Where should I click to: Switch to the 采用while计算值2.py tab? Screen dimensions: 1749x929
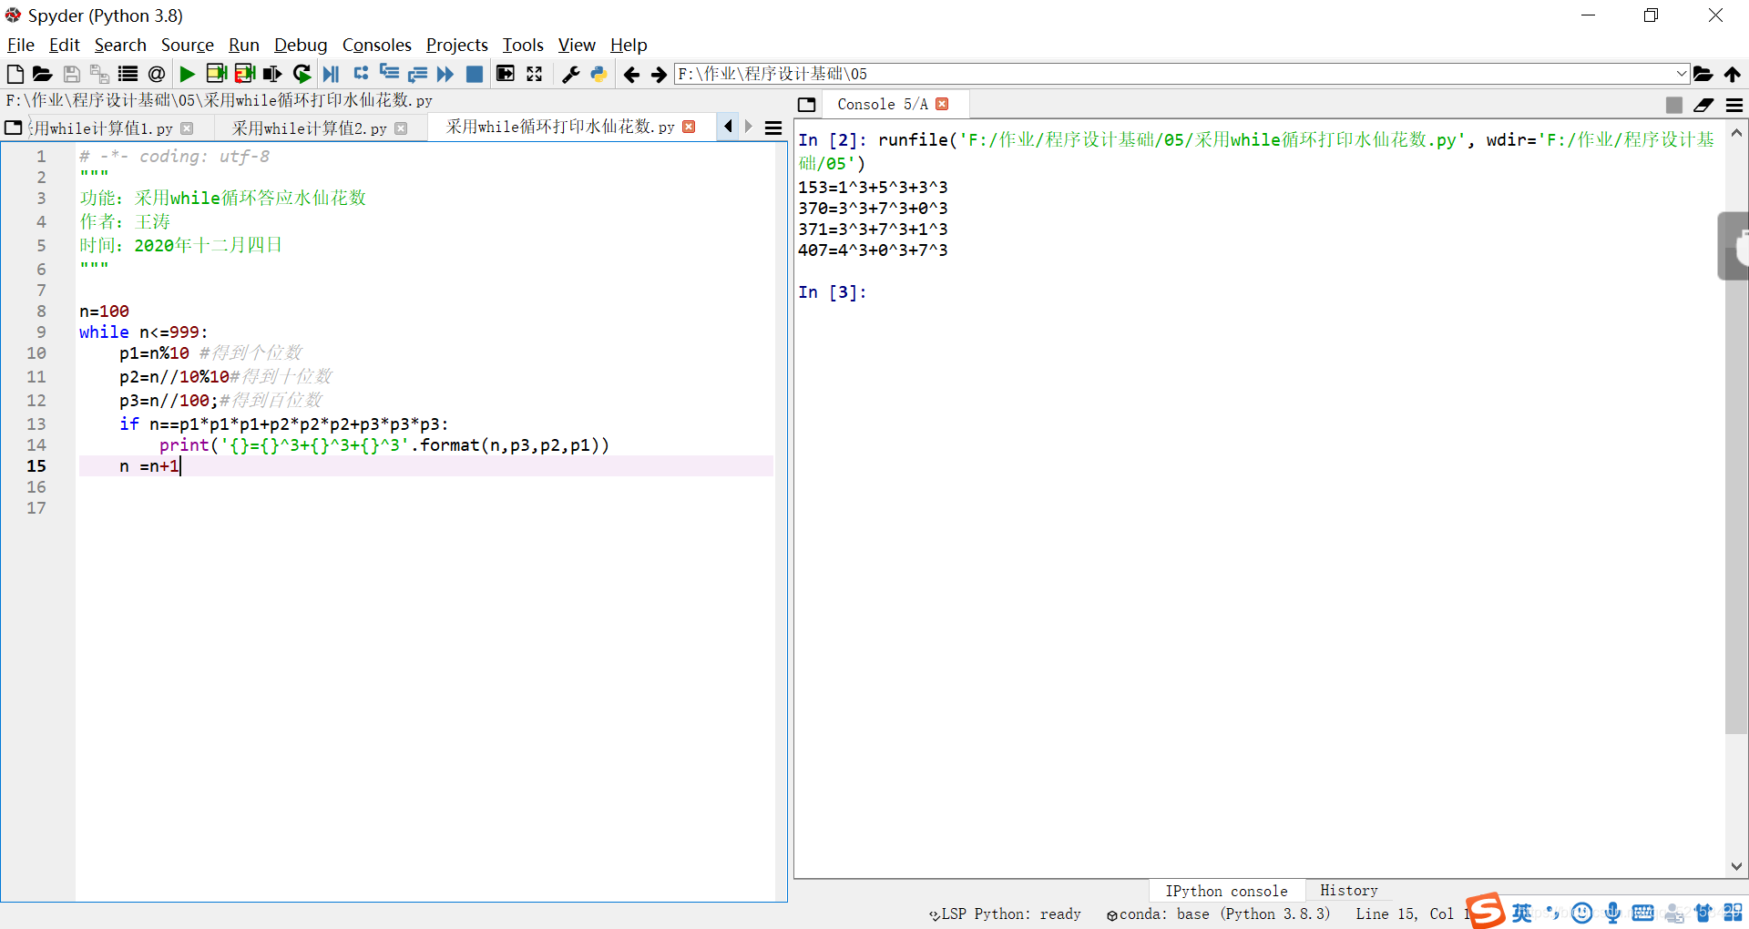click(x=309, y=128)
